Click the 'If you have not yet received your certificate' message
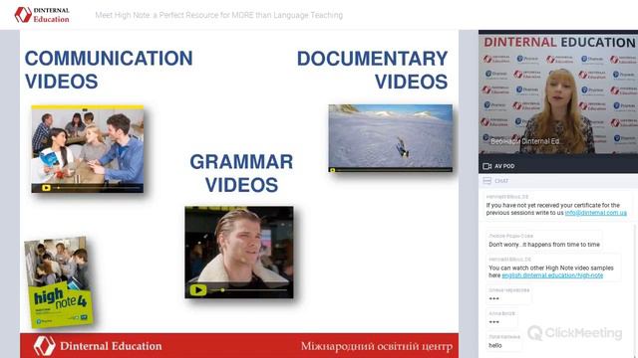The image size is (638, 358). pyautogui.click(x=556, y=209)
